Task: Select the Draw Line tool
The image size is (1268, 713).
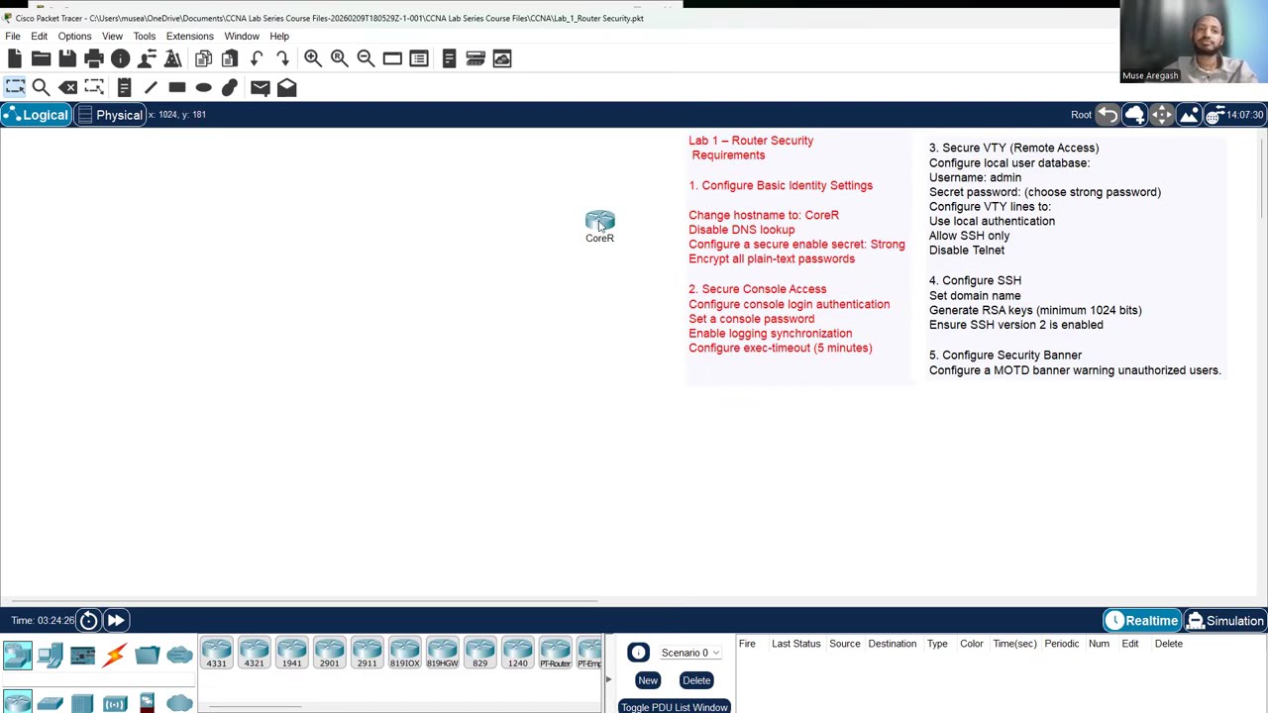Action: point(151,87)
